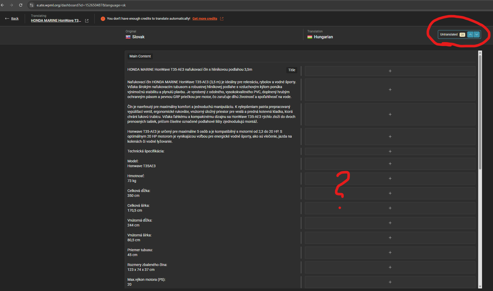Add translation for 'Honwave T35-AE3 je určený' paragraph
Image resolution: width=493 pixels, height=291 pixels.
(x=390, y=137)
